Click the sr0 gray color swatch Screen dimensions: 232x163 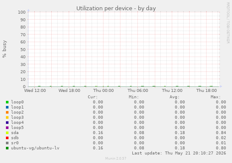pyautogui.click(x=7, y=143)
